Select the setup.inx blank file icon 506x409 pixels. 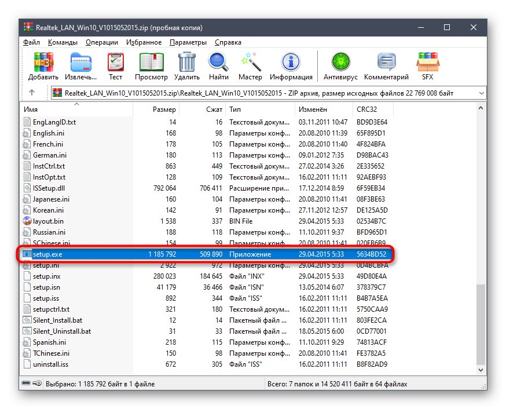(27, 276)
